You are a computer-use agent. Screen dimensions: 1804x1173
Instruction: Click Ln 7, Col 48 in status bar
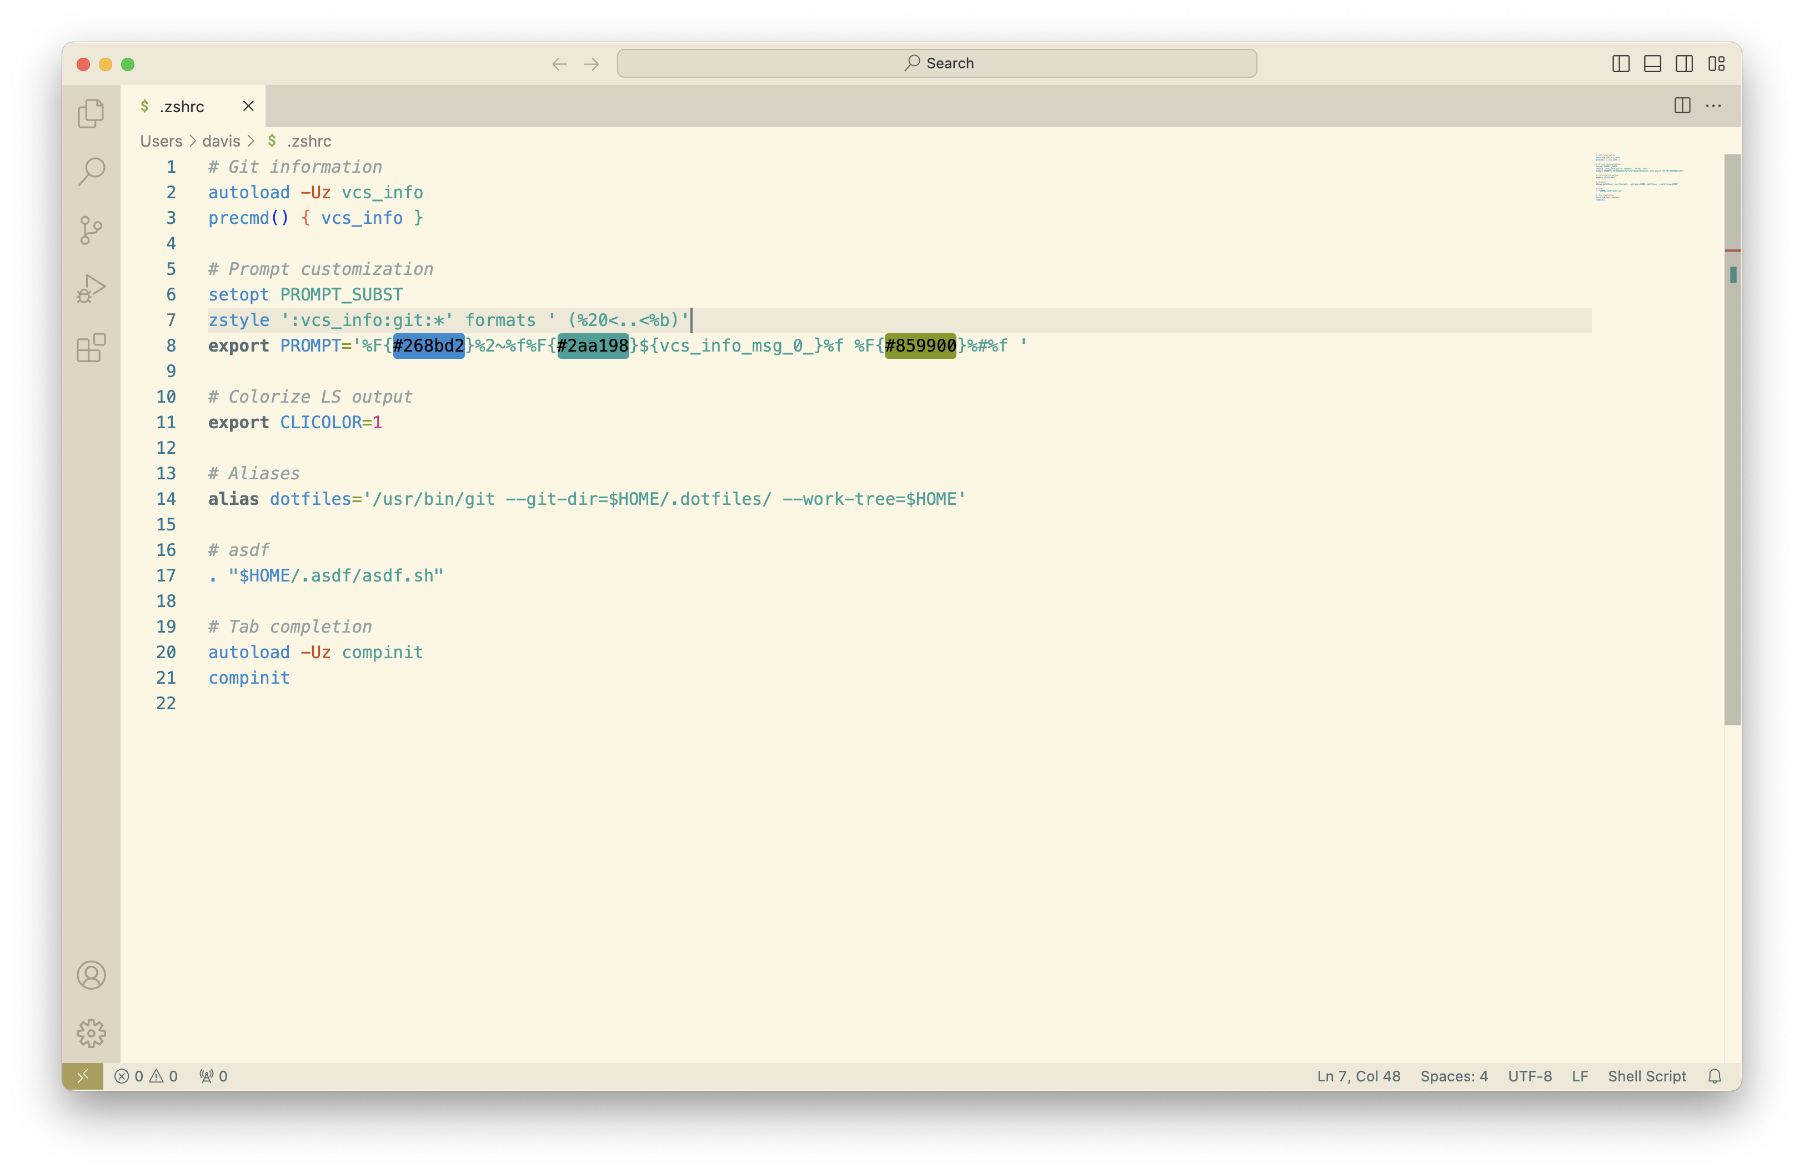point(1359,1076)
